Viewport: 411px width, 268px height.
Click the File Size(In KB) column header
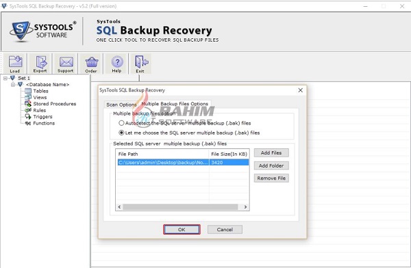click(229, 154)
